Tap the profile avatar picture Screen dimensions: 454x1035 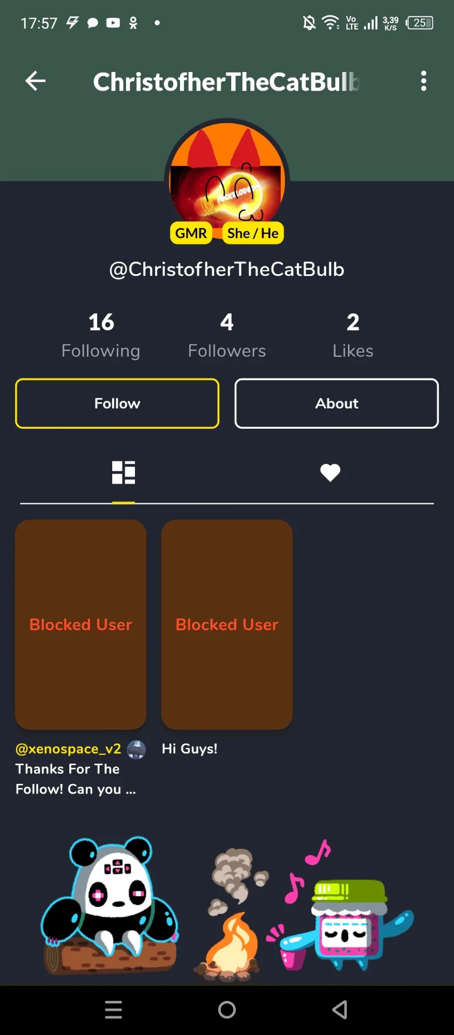click(227, 176)
